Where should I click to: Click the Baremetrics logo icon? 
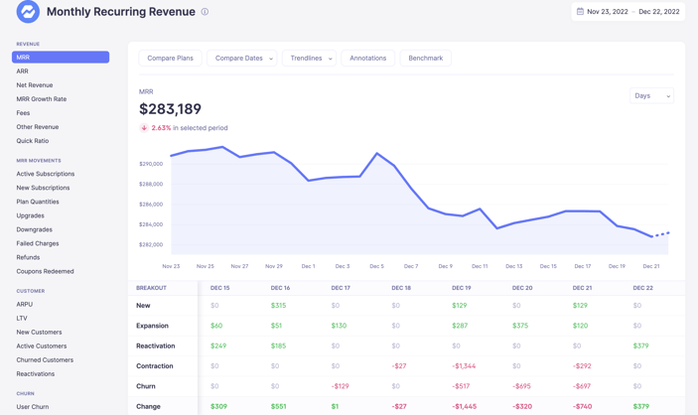[x=28, y=11]
